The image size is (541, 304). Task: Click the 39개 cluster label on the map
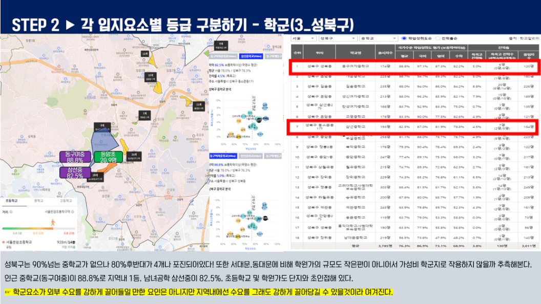[x=95, y=177]
